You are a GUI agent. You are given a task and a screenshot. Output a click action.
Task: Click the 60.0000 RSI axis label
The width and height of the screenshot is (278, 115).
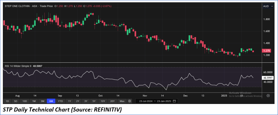point(268,72)
